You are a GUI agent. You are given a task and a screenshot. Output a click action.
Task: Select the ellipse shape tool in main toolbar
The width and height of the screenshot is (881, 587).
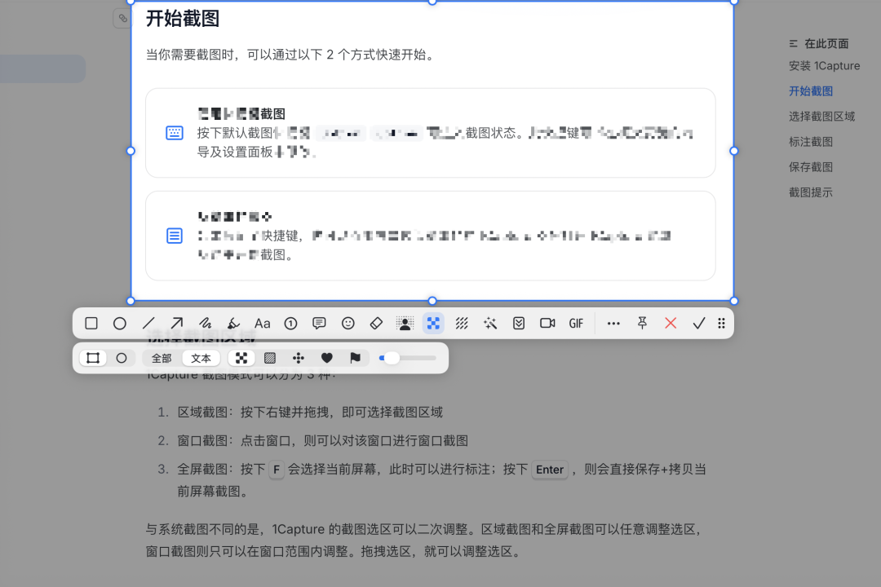pos(120,324)
